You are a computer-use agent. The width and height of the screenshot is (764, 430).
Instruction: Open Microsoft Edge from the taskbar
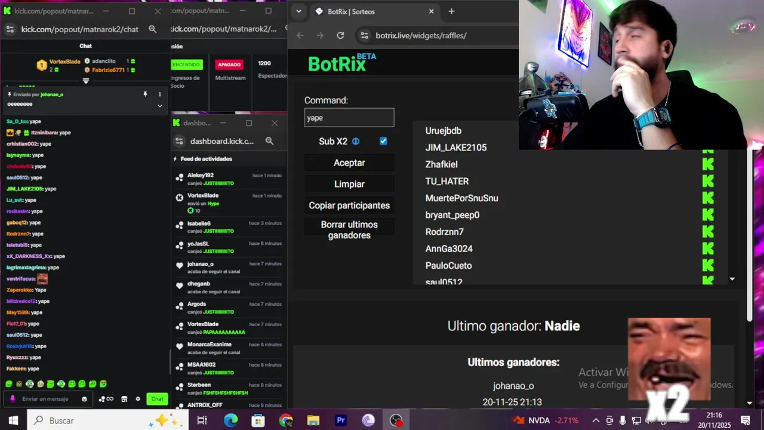[230, 420]
